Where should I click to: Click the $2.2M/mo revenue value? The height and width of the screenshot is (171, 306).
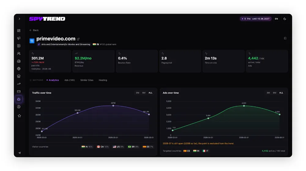pyautogui.click(x=83, y=58)
